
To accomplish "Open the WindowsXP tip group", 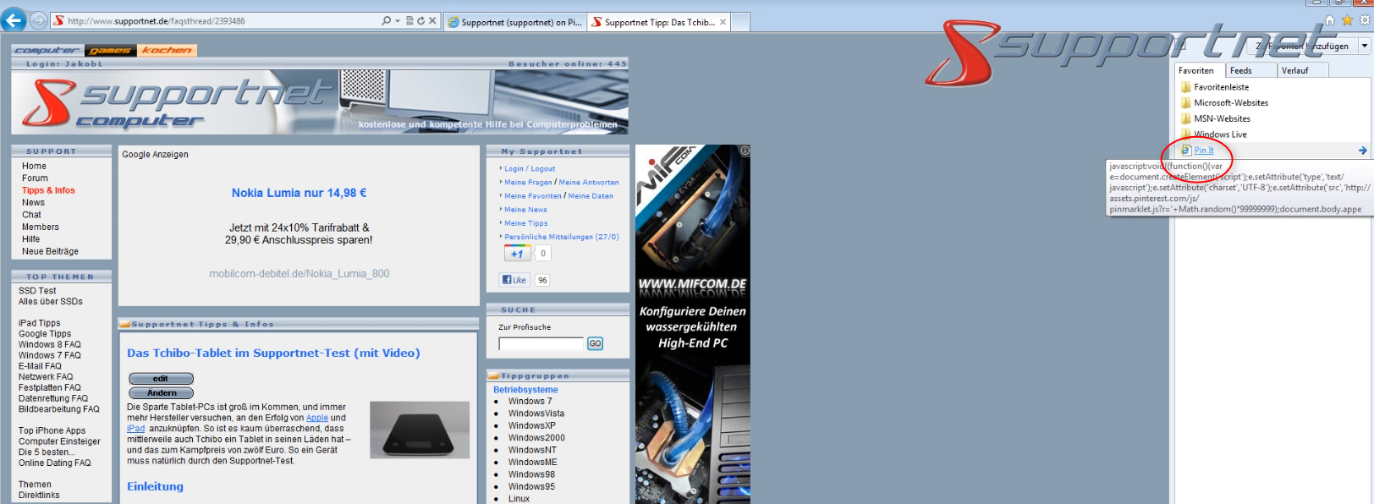I will point(531,425).
